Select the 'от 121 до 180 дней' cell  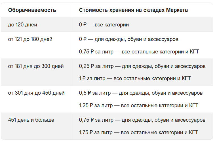pyautogui.click(x=30, y=39)
